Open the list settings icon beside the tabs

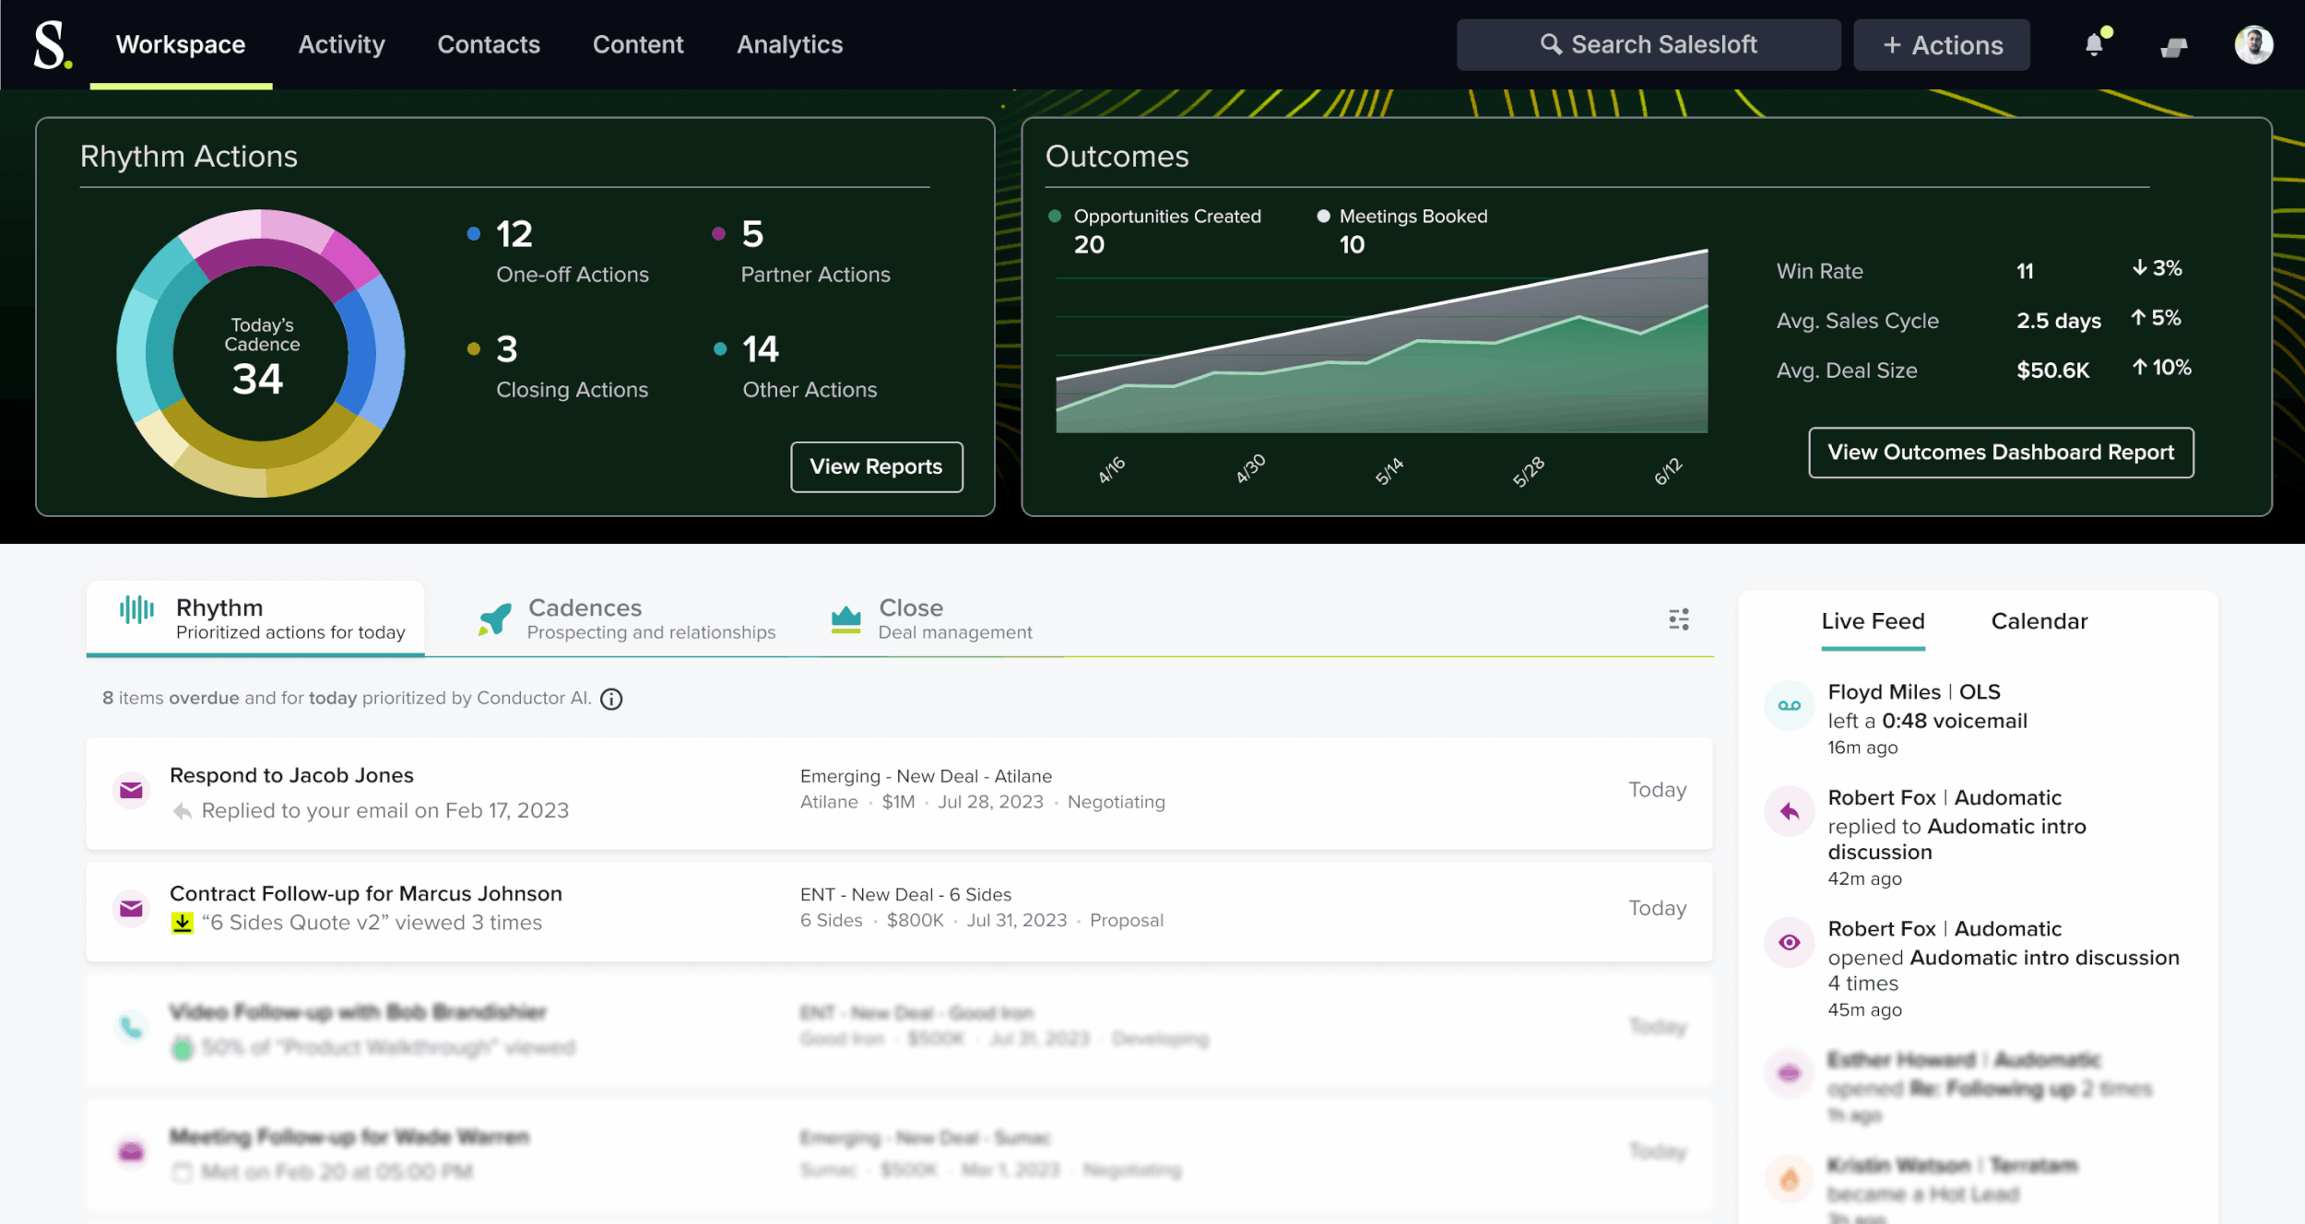1680,619
